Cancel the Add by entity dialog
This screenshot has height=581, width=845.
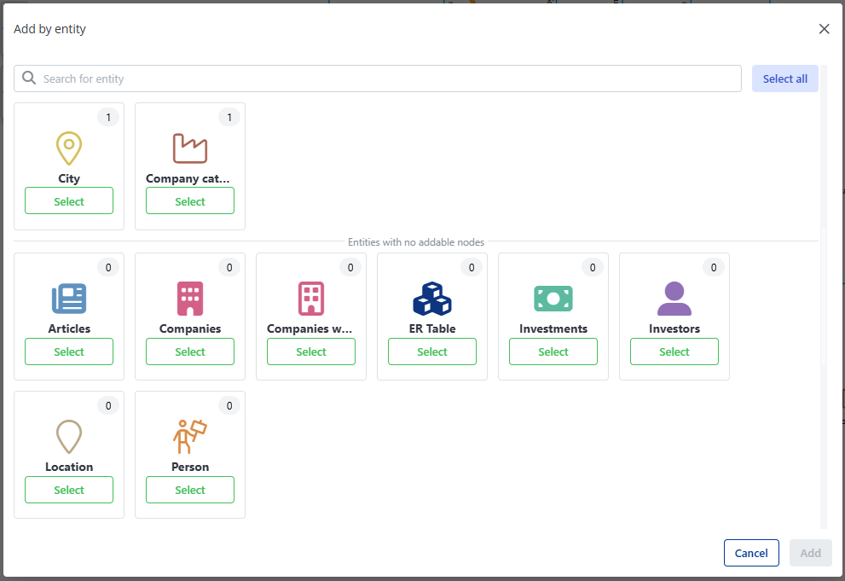pyautogui.click(x=751, y=553)
